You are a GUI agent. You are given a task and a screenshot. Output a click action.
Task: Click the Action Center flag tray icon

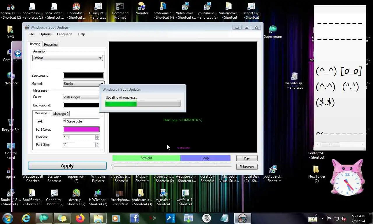pos(330,218)
